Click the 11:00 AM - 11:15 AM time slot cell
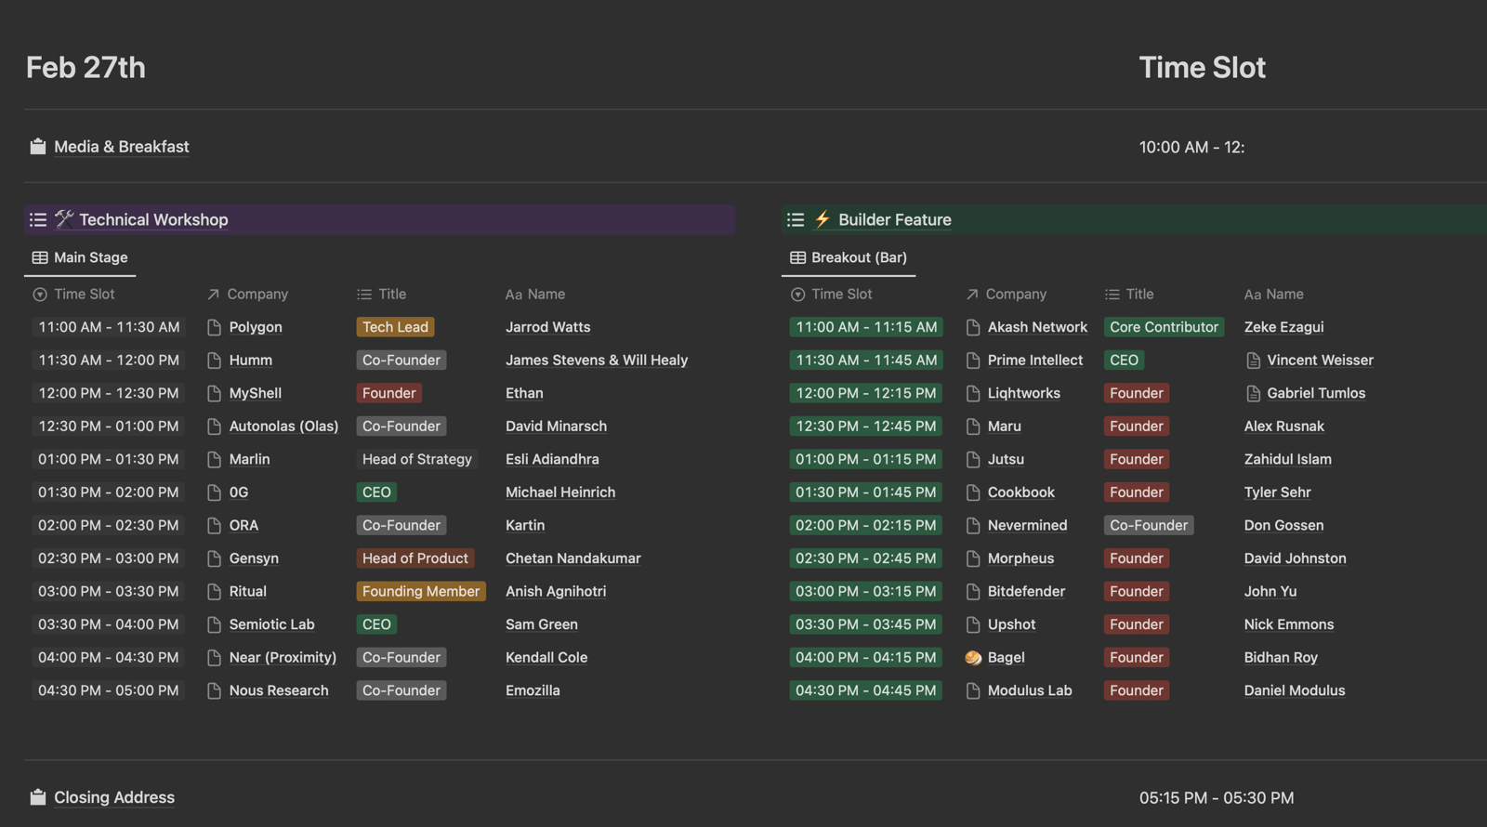This screenshot has height=827, width=1487. (865, 327)
